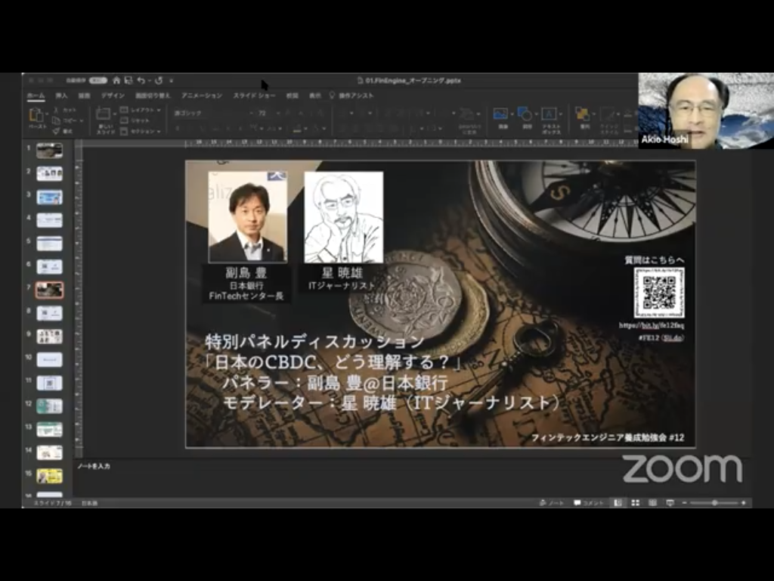Click the Akio Hoshi video name label
Screen dimensions: 774x581
point(664,139)
